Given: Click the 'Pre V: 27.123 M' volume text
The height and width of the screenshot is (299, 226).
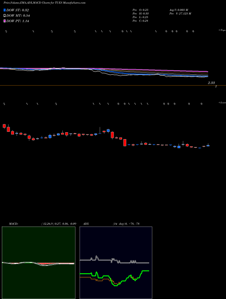Looking at the screenshot, I should click(x=180, y=14).
